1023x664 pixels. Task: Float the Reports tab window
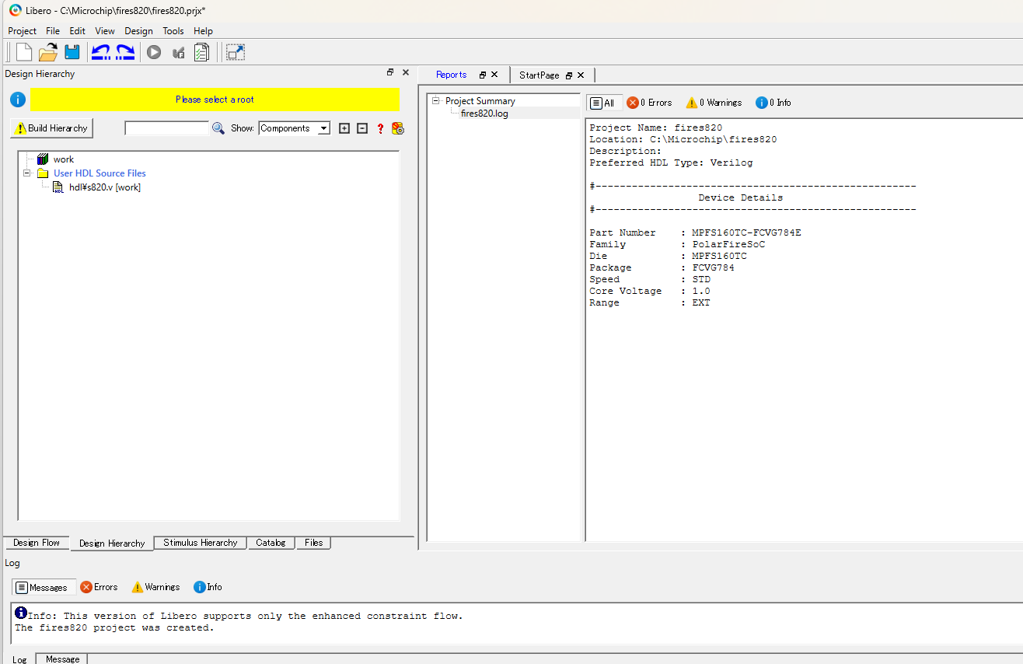(483, 75)
